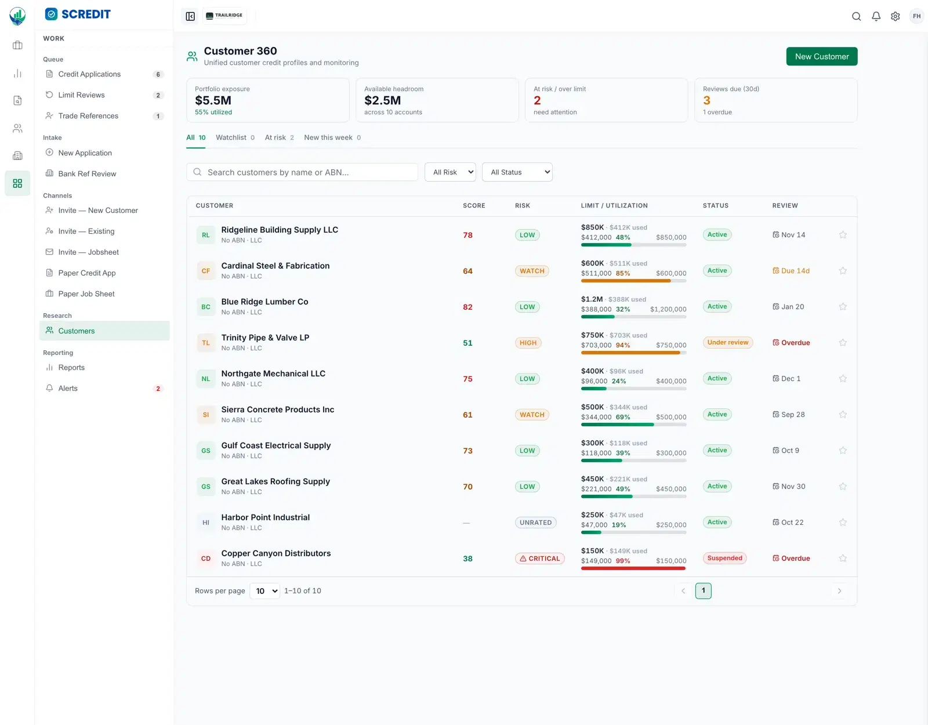Click the At risk / over limit card

coord(607,100)
